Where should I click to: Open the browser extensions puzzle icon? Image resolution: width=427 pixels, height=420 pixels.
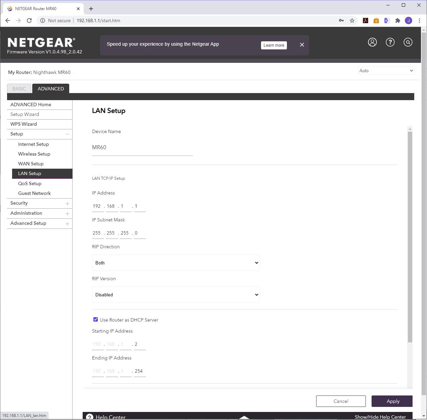[x=398, y=20]
